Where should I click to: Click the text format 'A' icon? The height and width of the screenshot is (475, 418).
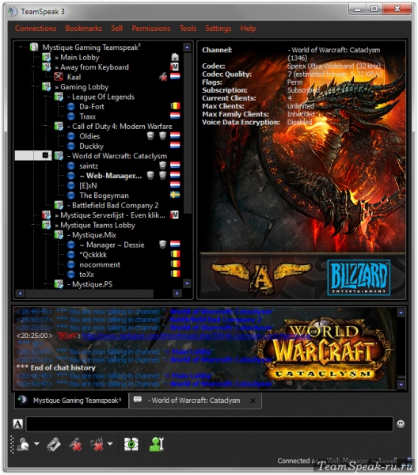[x=18, y=424]
